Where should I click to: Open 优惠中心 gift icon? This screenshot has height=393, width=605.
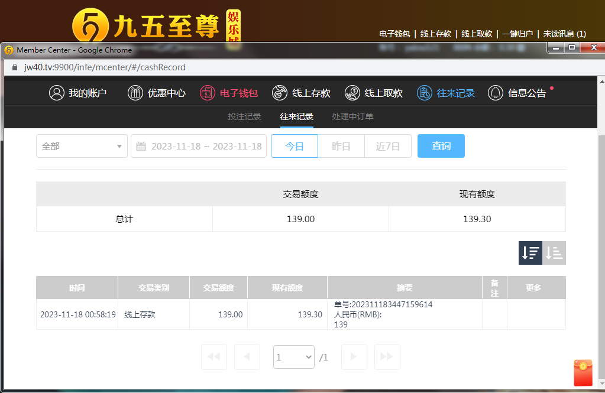click(135, 93)
